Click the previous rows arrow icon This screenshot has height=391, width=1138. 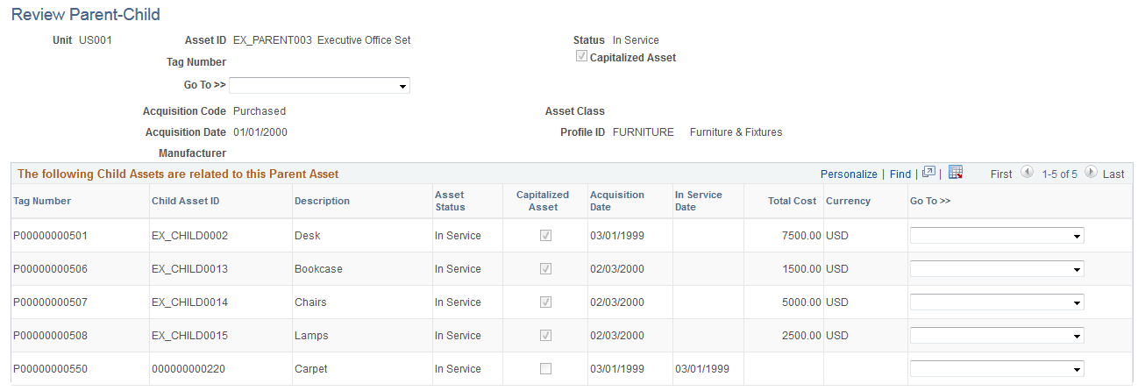[x=1027, y=173]
